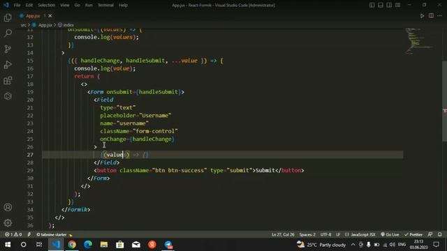447x251 pixels.
Task: Click the VS Code logo in title bar
Action: (x=6, y=5)
